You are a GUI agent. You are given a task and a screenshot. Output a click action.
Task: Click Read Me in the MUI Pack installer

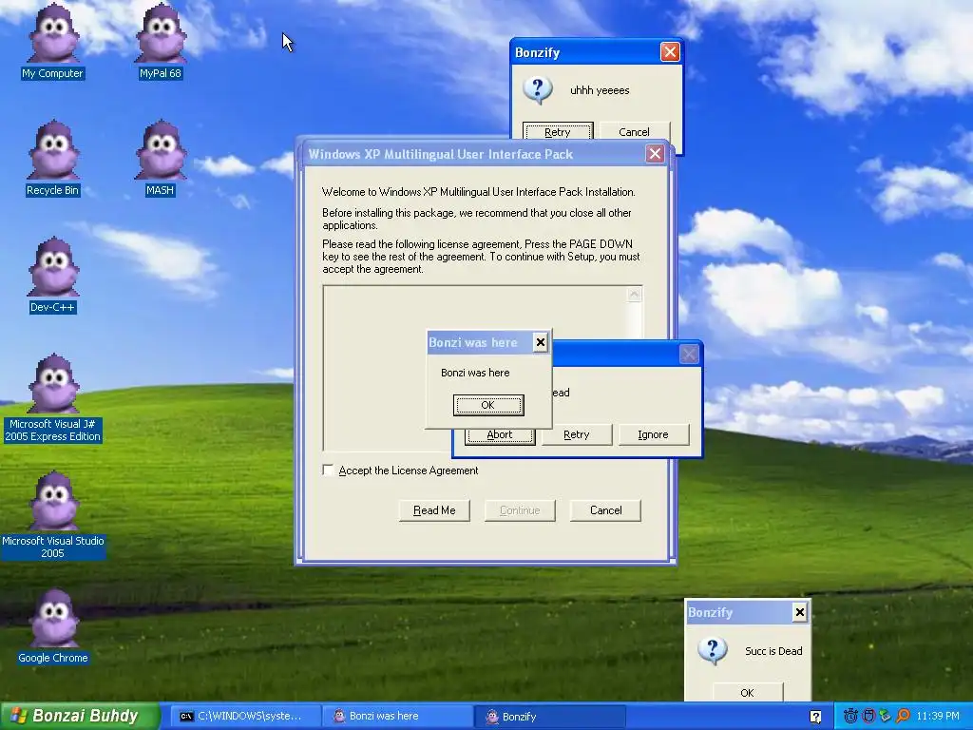434,510
